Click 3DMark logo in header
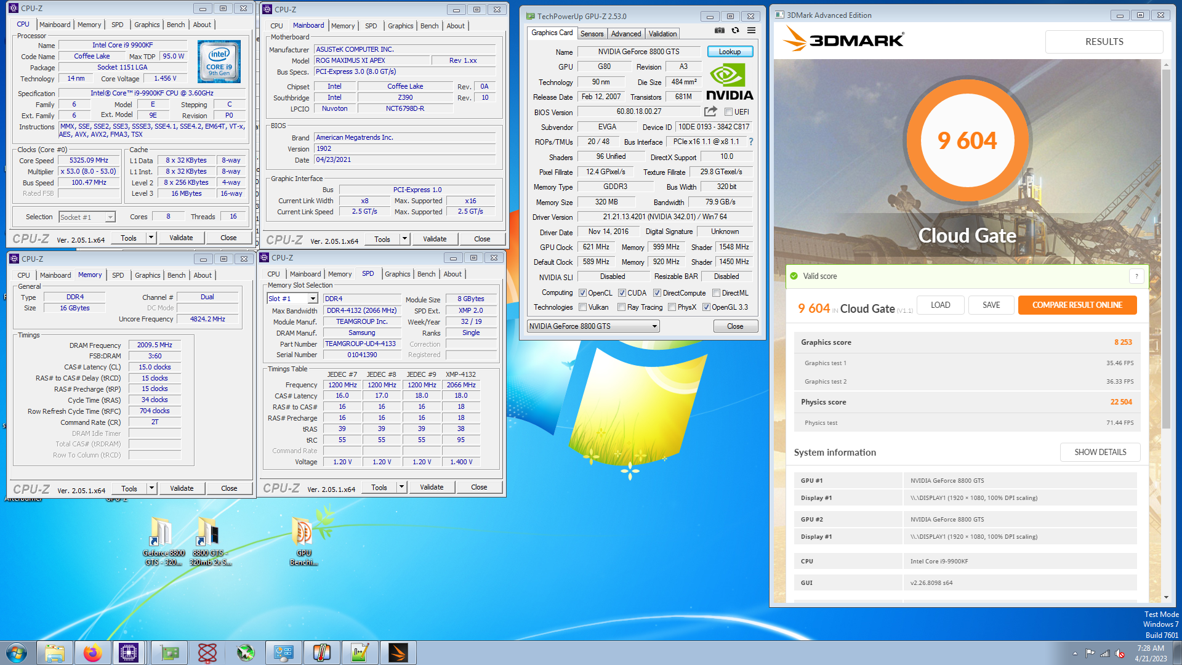The height and width of the screenshot is (665, 1182). (843, 40)
